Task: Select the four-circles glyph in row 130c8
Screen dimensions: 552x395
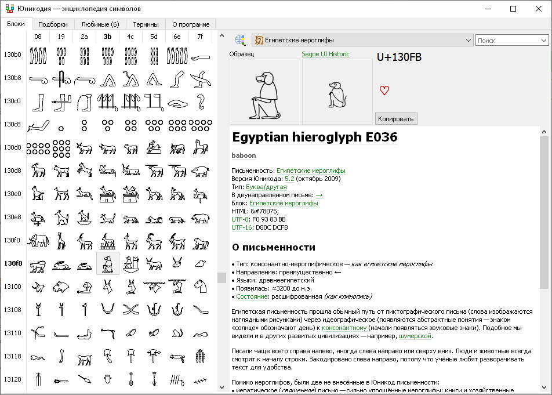Action: coord(130,125)
